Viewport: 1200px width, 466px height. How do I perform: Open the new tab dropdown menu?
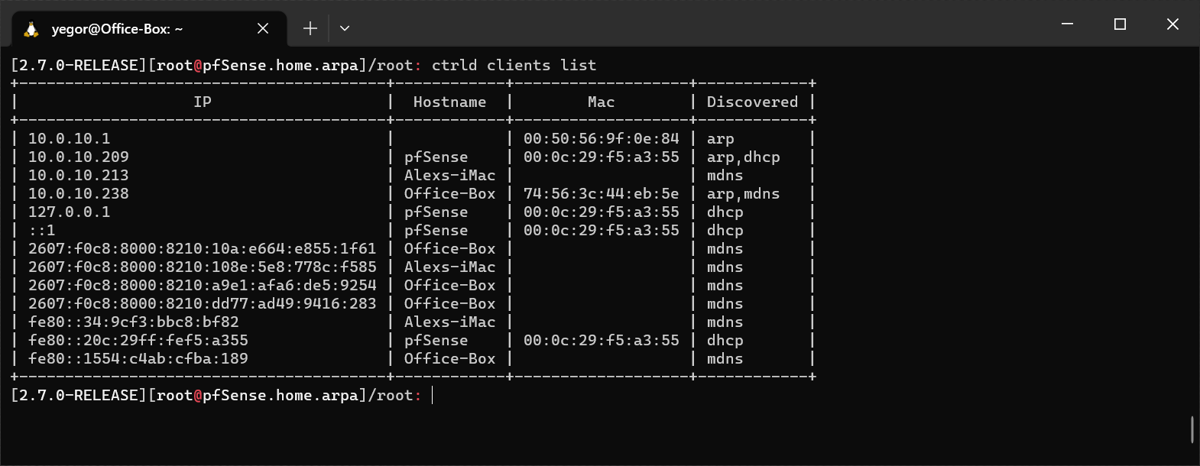pos(344,28)
